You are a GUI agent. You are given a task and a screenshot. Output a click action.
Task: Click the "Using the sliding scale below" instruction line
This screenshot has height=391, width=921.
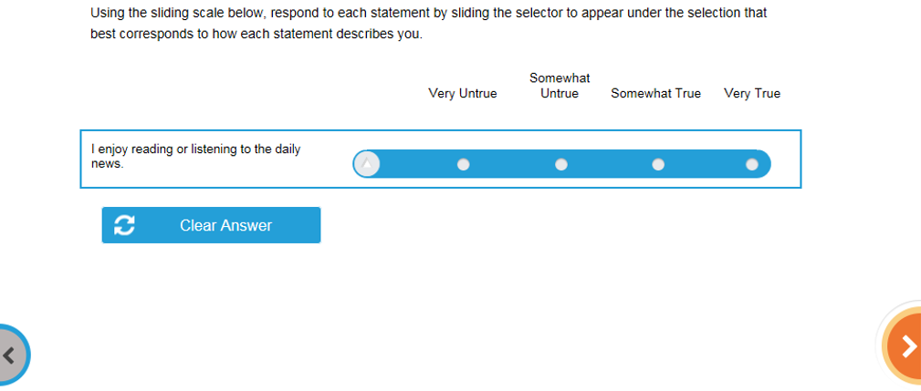tap(428, 14)
